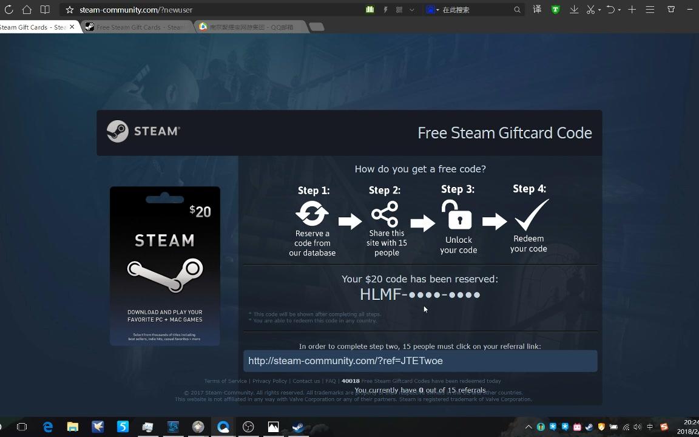Click the magnifier search icon
The width and height of the screenshot is (699, 437).
517,9
